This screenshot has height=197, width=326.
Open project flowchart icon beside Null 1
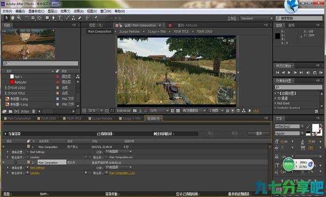(x=78, y=77)
